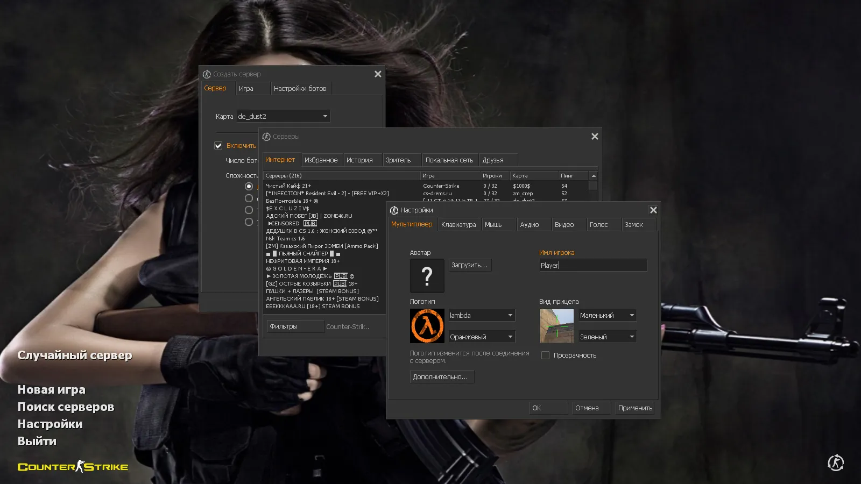Switch to the Избранное tab

pyautogui.click(x=322, y=159)
